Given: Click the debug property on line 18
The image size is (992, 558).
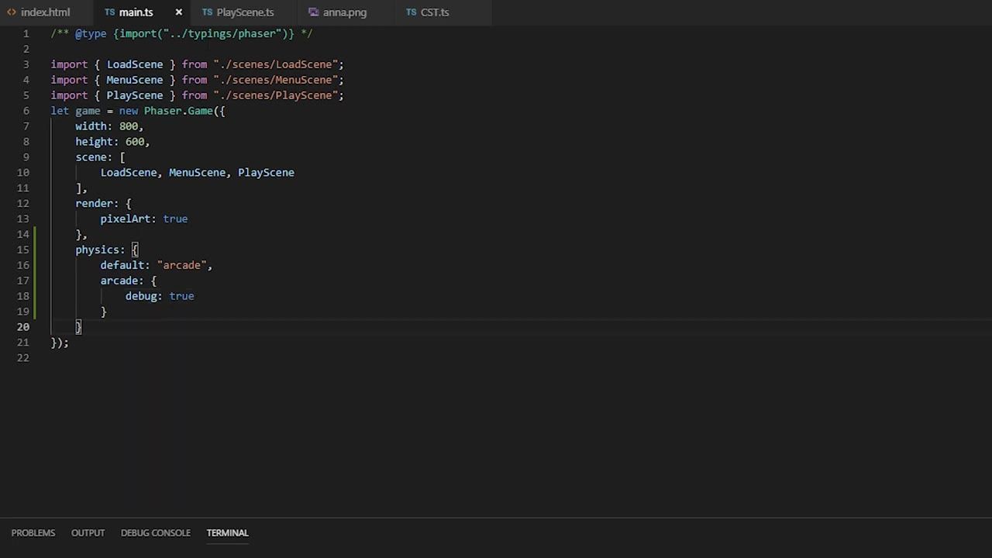Looking at the screenshot, I should 141,296.
